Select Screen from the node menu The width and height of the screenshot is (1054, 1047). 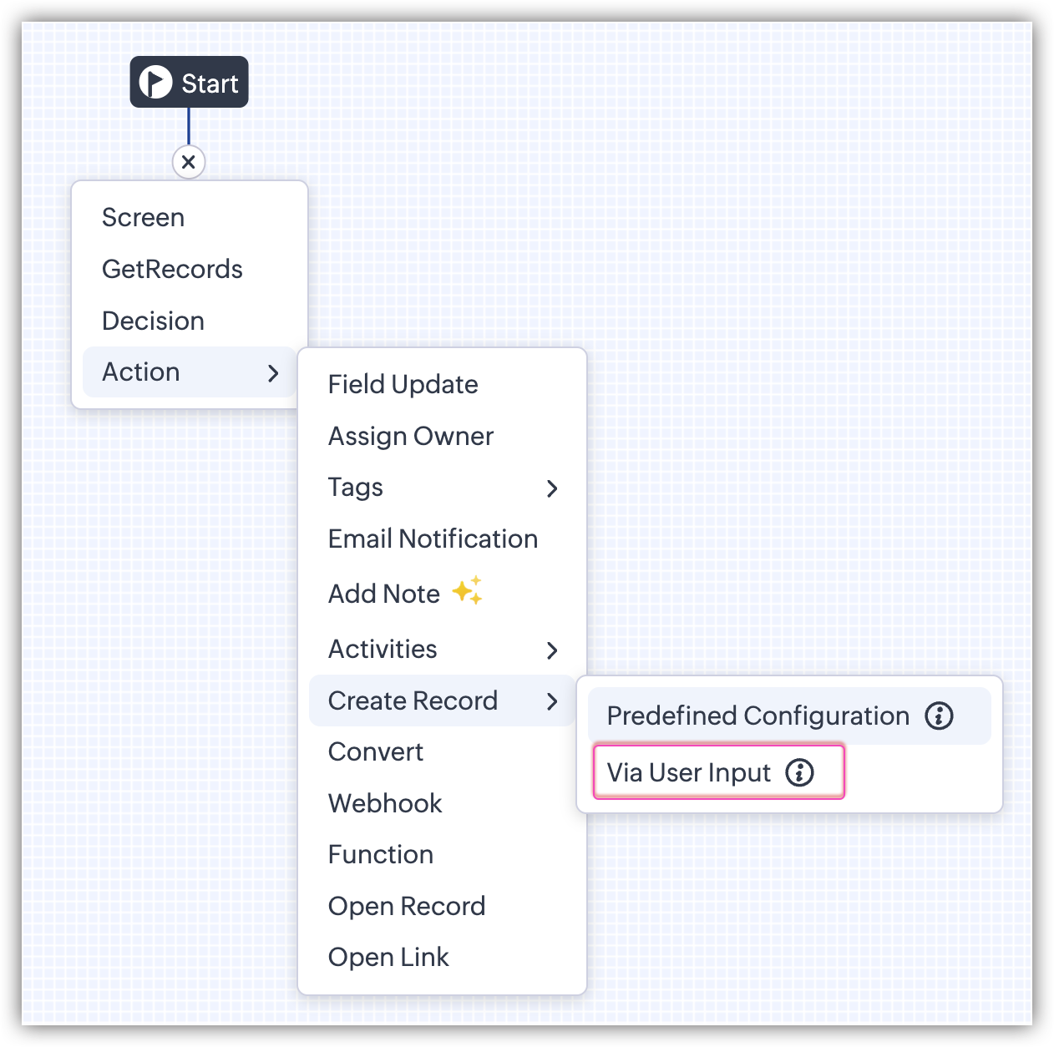[143, 217]
